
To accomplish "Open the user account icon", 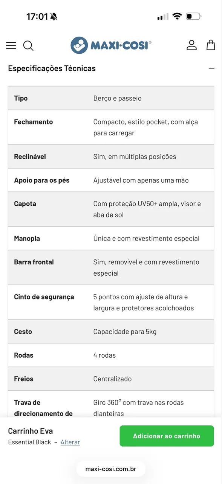I will pyautogui.click(x=191, y=45).
